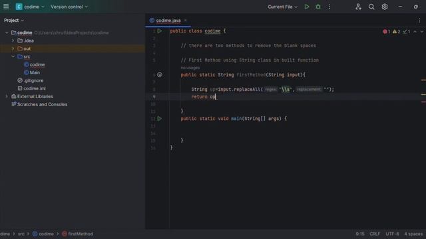Close the codime.java tab

[185, 21]
